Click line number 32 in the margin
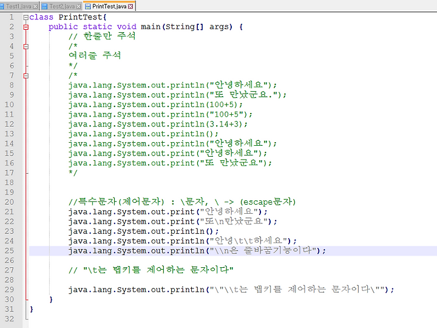 point(9,319)
